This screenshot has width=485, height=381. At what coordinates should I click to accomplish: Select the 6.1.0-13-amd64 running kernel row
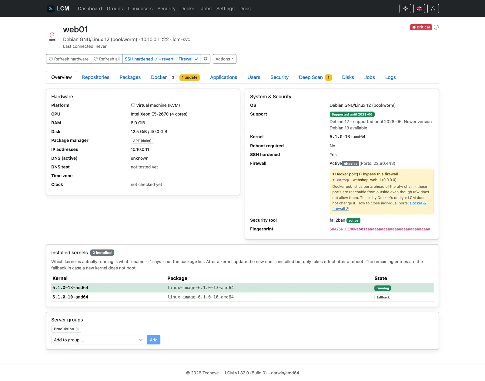pos(242,288)
